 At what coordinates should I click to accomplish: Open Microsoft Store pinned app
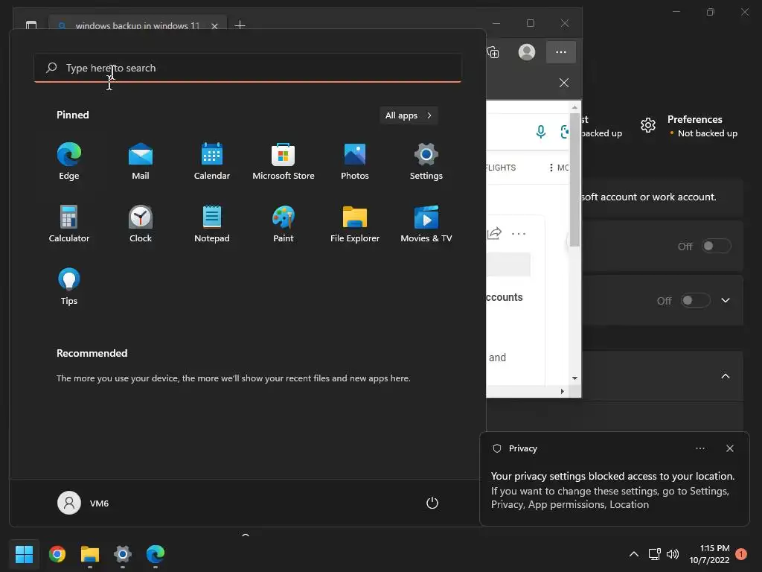[284, 161]
